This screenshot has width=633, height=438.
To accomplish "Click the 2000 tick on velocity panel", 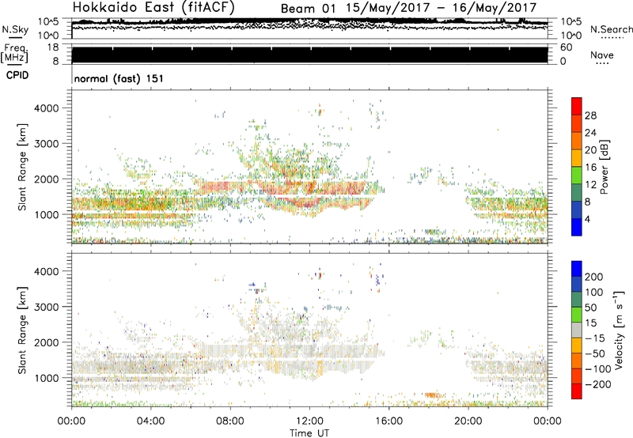I will 47,342.
